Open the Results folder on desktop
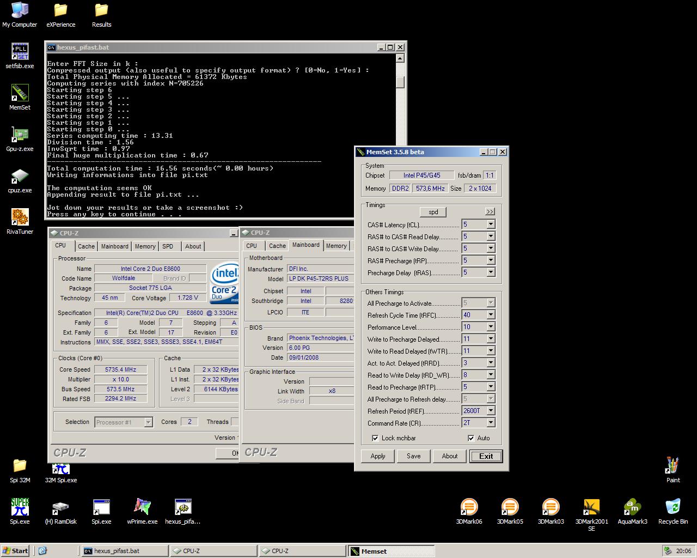 [x=101, y=15]
